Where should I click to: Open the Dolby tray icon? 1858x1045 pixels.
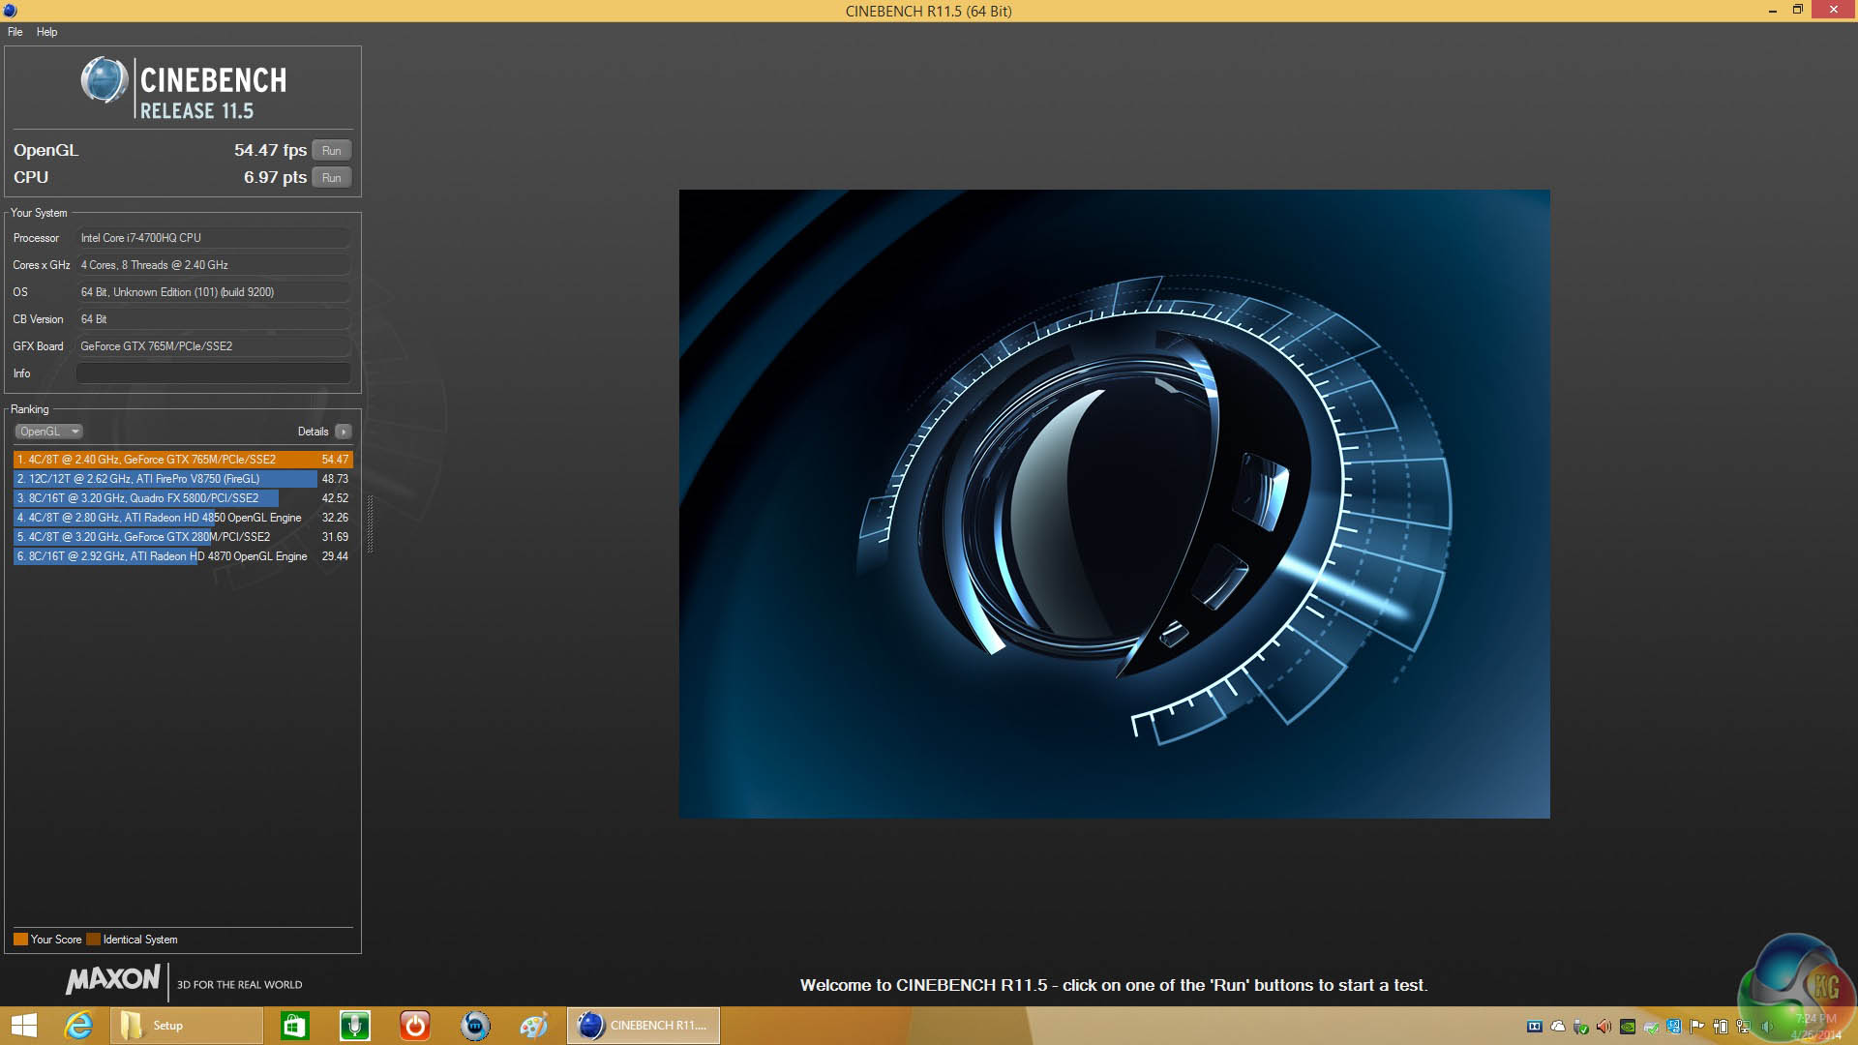click(x=1535, y=1027)
